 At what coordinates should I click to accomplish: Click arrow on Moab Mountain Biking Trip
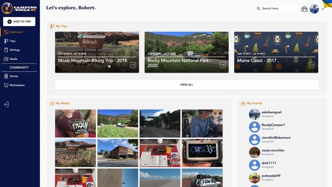click(133, 65)
